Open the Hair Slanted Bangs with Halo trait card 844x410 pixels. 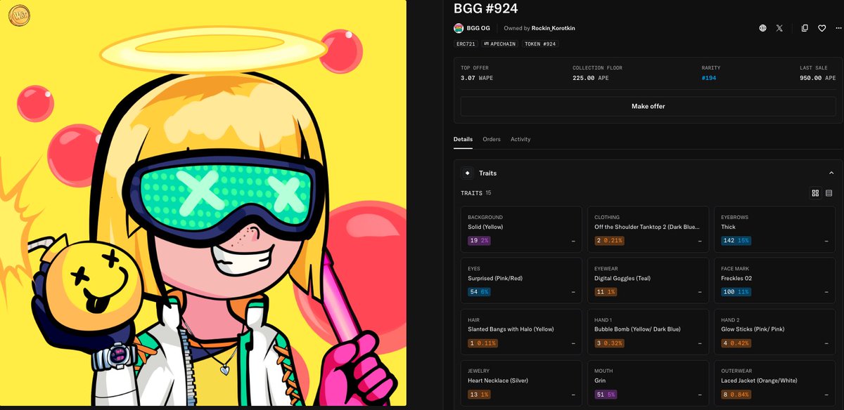(521, 331)
